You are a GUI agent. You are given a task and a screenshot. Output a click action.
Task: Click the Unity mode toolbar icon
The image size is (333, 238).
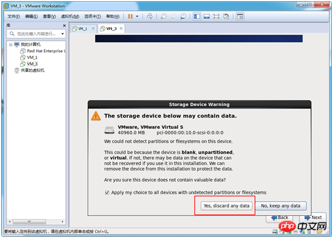coord(226,16)
